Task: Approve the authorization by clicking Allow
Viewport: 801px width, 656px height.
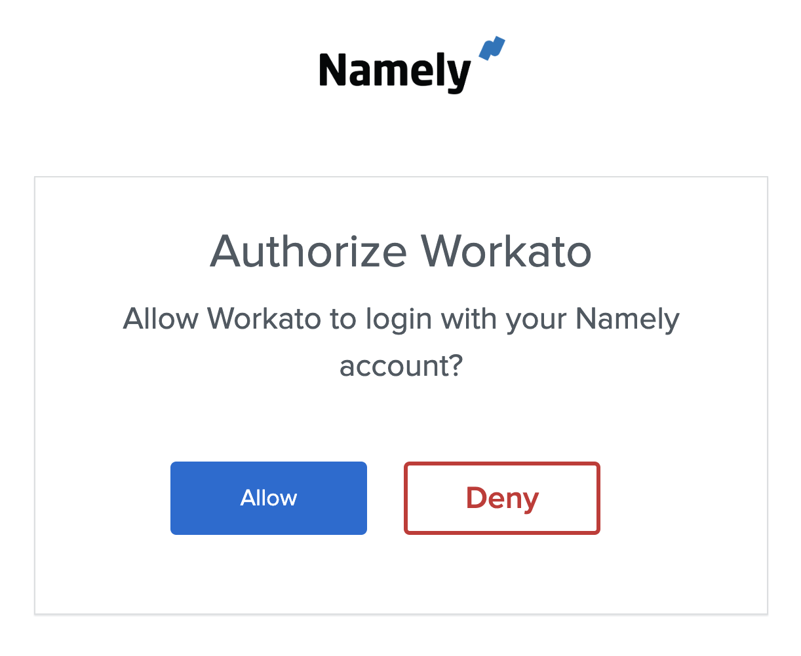Action: pyautogui.click(x=268, y=498)
